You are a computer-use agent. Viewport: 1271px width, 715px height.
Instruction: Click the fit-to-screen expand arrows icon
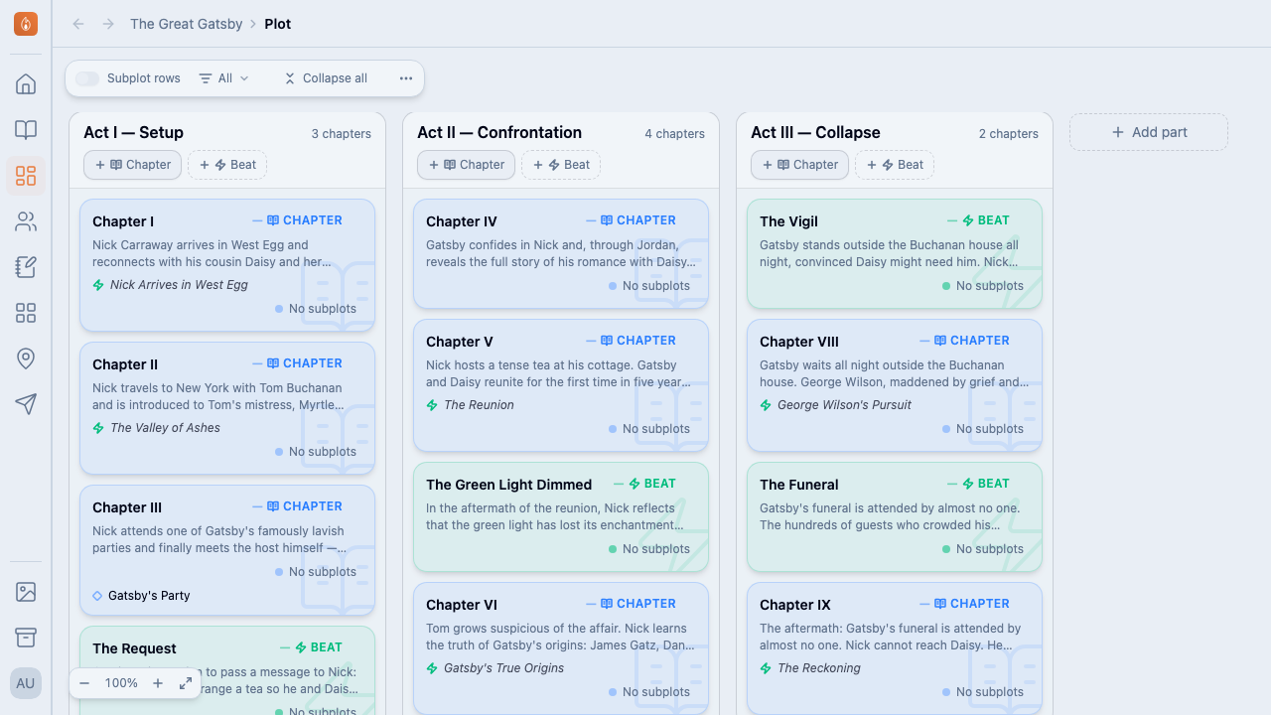coord(186,683)
